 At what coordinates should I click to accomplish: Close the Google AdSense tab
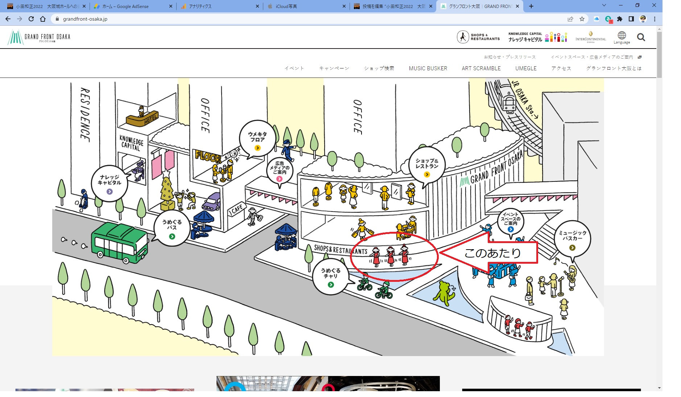tap(171, 6)
